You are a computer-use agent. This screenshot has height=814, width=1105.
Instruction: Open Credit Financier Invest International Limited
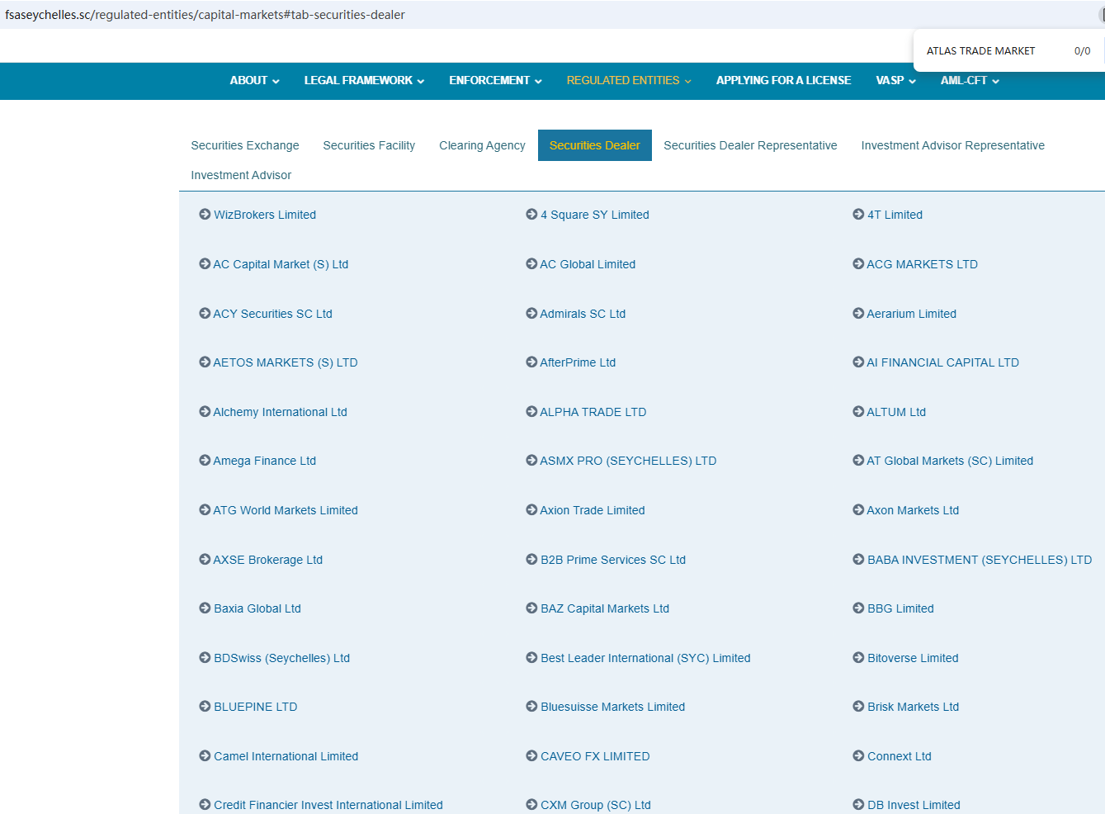pyautogui.click(x=328, y=805)
